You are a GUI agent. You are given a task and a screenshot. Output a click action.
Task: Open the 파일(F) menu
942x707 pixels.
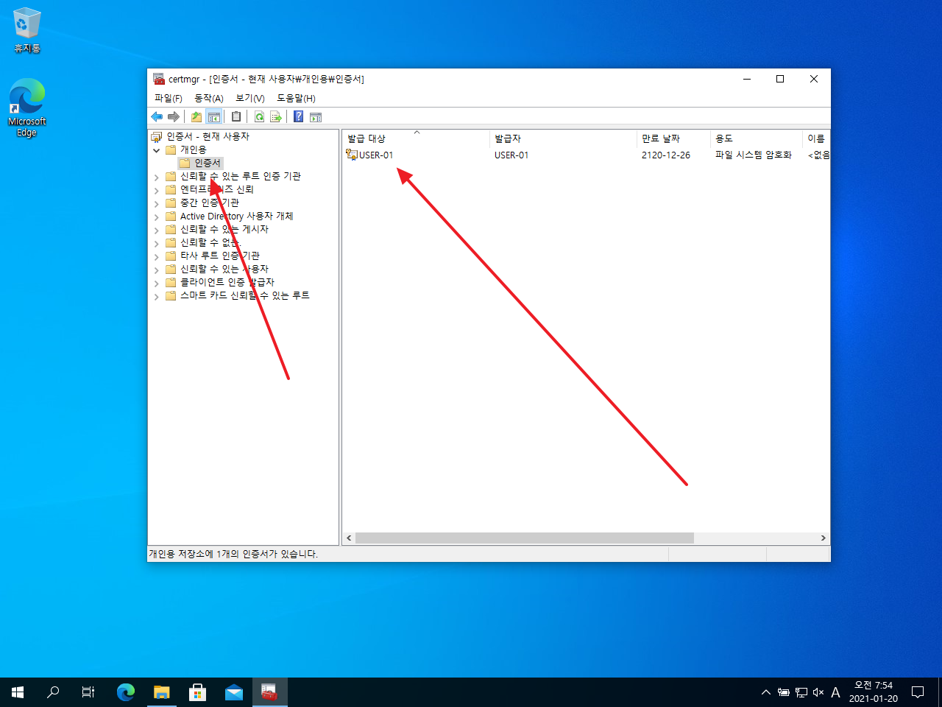(x=168, y=98)
